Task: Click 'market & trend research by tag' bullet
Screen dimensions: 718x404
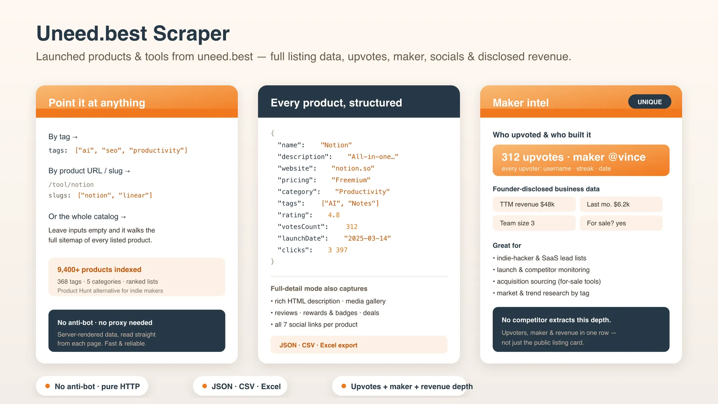Action: click(541, 293)
